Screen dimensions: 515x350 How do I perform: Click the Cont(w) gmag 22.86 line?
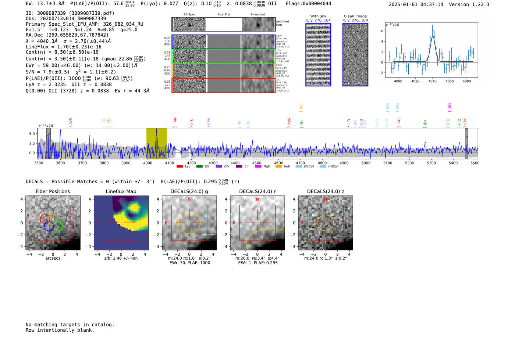pyautogui.click(x=86, y=58)
